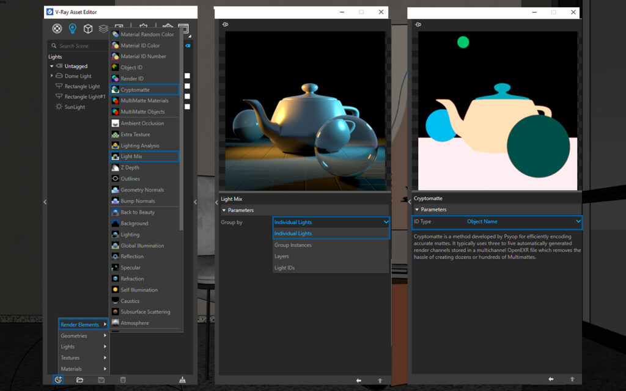Open the Materials category icon

click(x=57, y=28)
